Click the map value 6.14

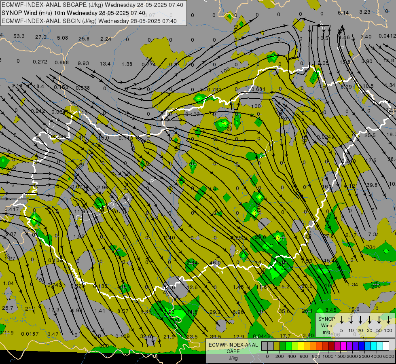click(x=343, y=13)
